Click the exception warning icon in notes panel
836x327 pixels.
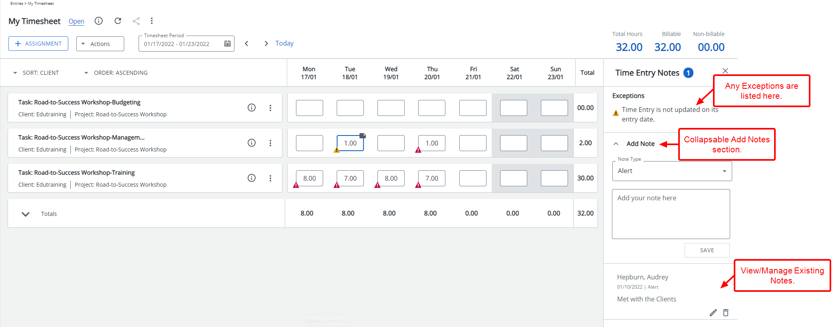[616, 113]
